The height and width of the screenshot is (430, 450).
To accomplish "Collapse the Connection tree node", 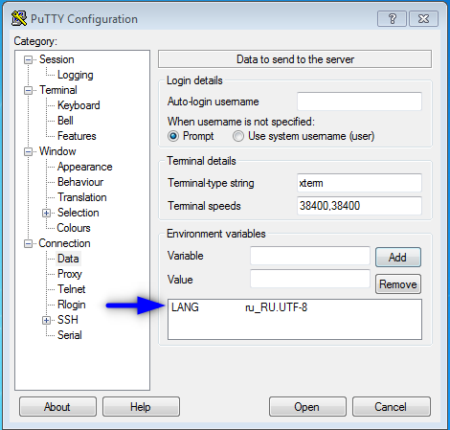I will click(x=28, y=244).
